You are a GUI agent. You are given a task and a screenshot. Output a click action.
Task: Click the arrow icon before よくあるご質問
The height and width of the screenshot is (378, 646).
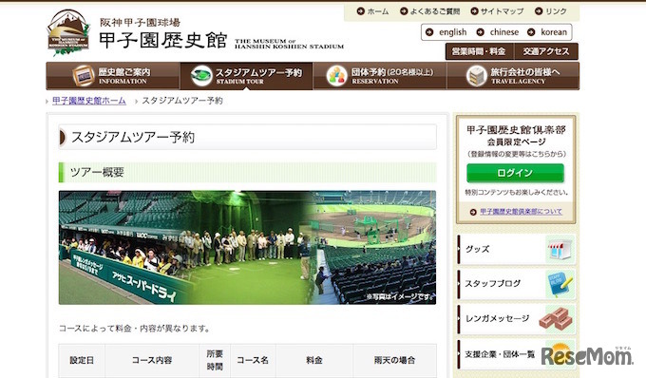tap(404, 11)
